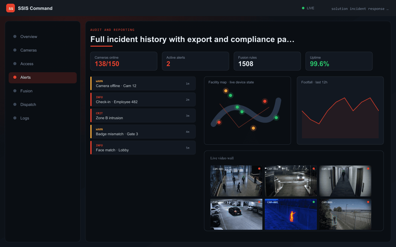Open the Access page from the sidebar

pyautogui.click(x=43, y=64)
